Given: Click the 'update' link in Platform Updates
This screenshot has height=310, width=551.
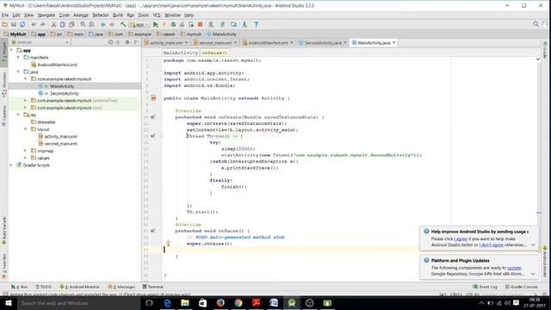Looking at the screenshot, I should 514,268.
